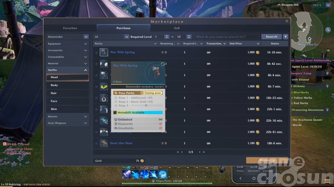Image resolution: width=334 pixels, height=187 pixels.
Task: Click the gold coin icon beside 71
Action: (x=142, y=161)
